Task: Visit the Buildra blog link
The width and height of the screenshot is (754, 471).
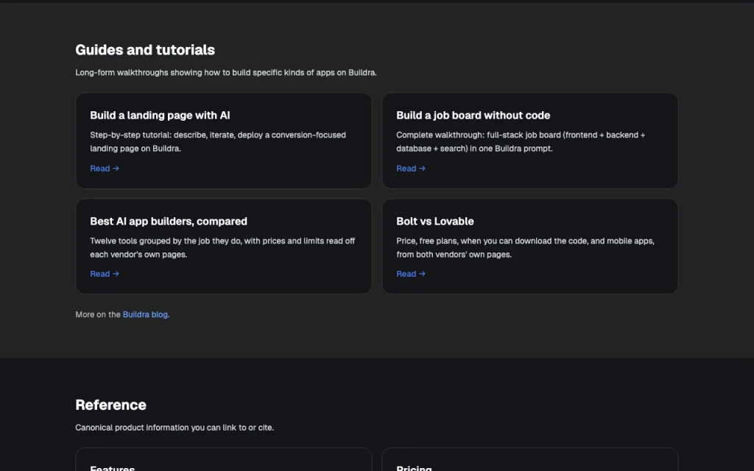Action: click(x=145, y=314)
